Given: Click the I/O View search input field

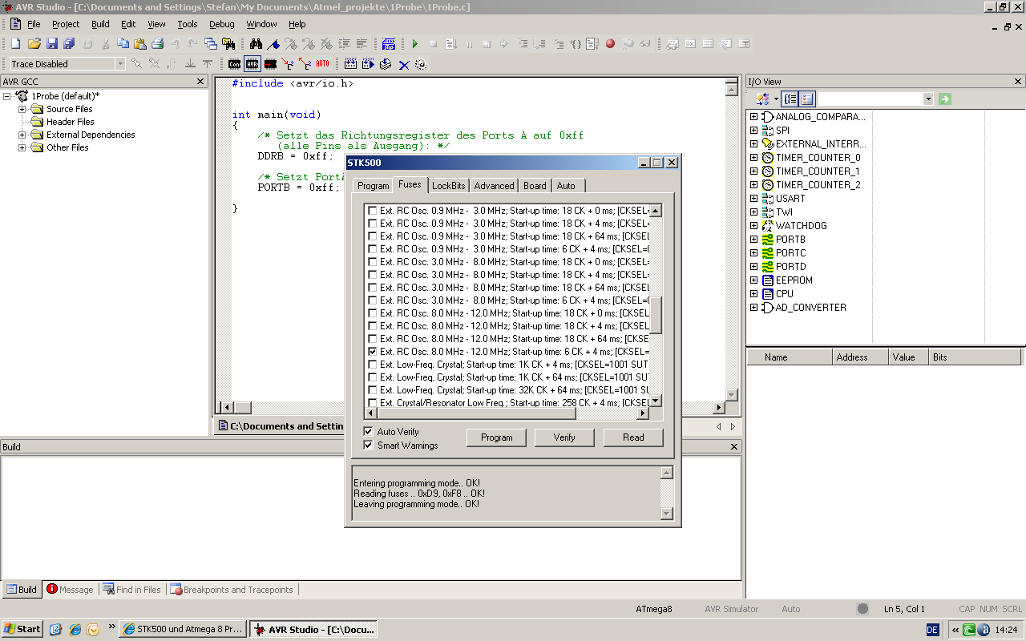Looking at the screenshot, I should point(870,99).
